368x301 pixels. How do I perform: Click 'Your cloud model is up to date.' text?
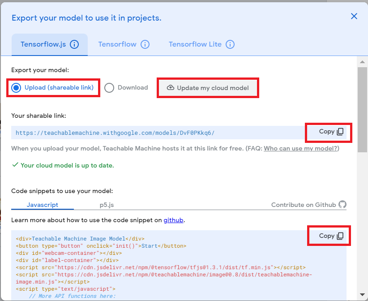coord(67,165)
